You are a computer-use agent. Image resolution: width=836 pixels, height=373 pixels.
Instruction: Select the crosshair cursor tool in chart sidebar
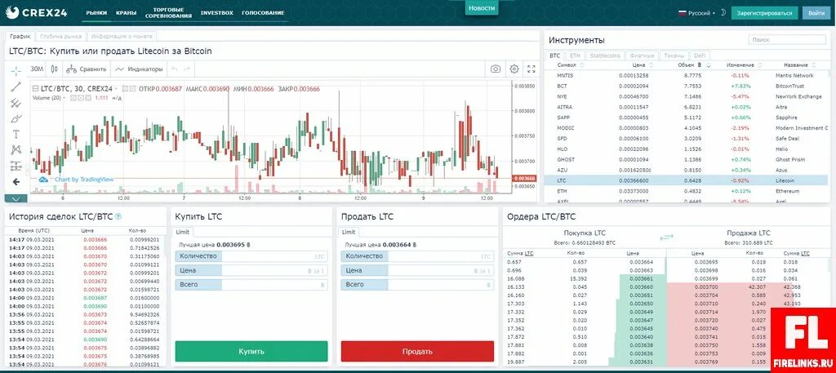(16, 70)
